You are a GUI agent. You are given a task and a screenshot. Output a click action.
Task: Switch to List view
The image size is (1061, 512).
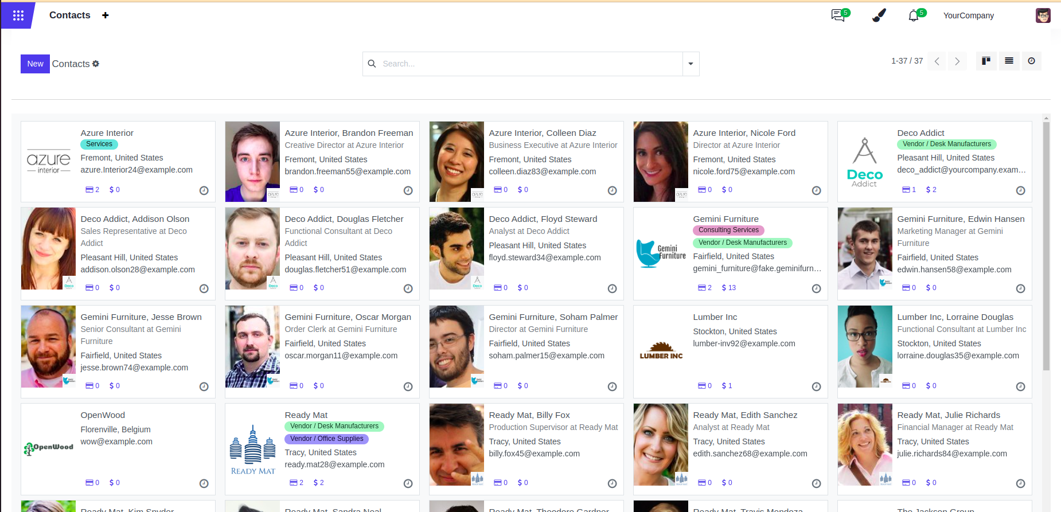coord(1009,61)
